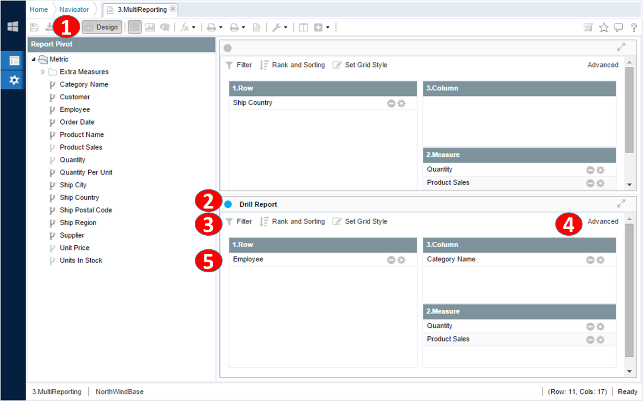
Task: Expand the Extra Measures folder
Action: (43, 72)
